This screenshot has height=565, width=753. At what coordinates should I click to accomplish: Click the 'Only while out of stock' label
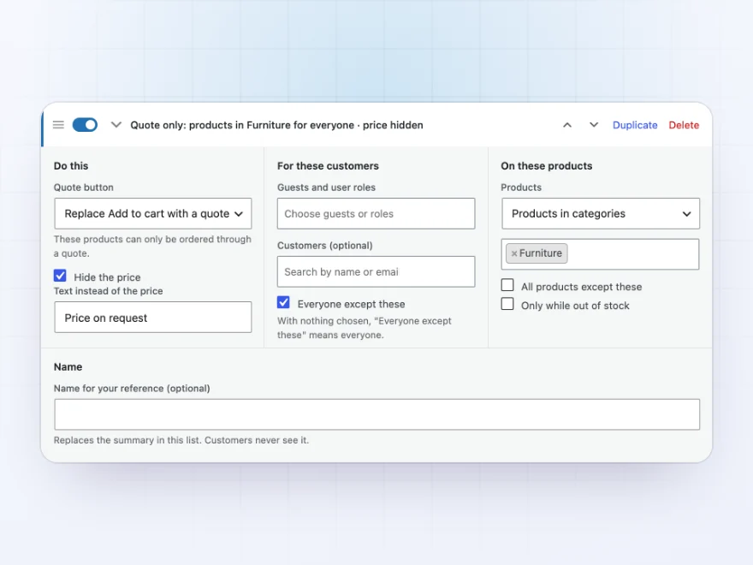pyautogui.click(x=575, y=306)
